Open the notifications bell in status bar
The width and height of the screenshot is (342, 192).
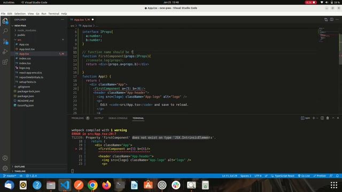pyautogui.click(x=337, y=175)
